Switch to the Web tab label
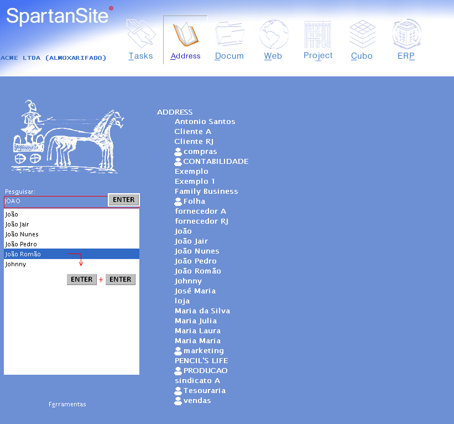The image size is (454, 424). pos(273,56)
